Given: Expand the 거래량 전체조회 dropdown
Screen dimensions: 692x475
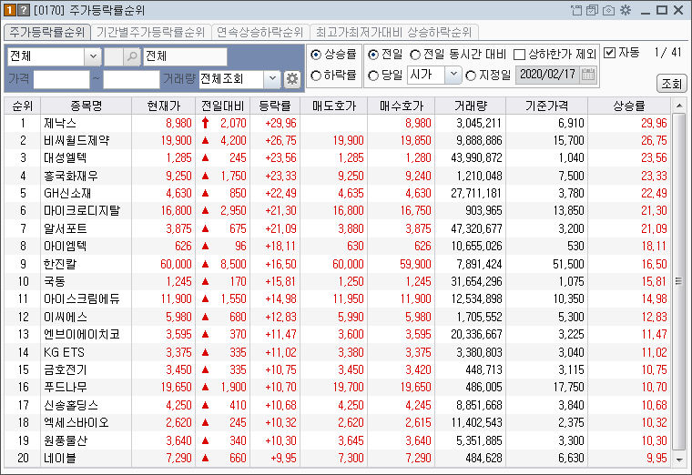Looking at the screenshot, I should click(x=272, y=79).
